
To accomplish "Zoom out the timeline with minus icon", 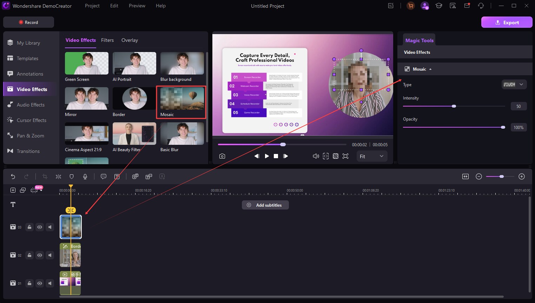I will click(479, 176).
